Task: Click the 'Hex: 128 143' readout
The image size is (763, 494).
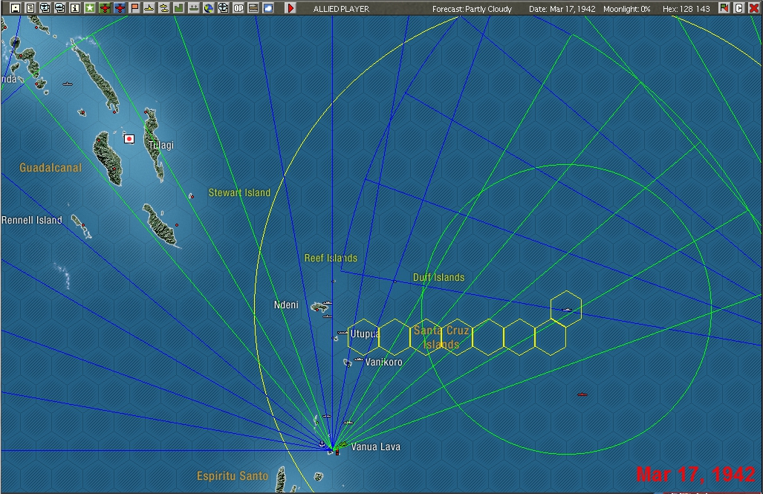Action: click(x=686, y=9)
